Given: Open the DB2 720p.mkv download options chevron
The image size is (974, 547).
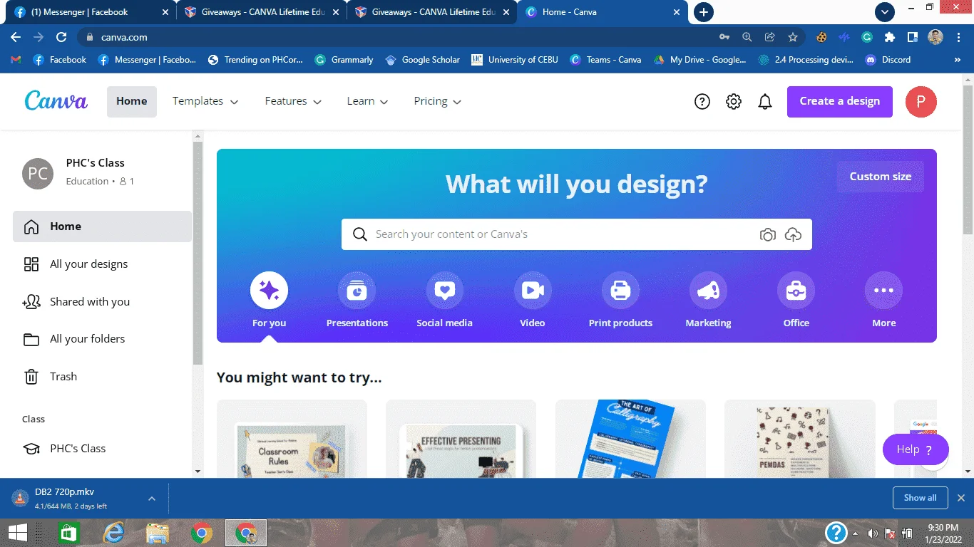Looking at the screenshot, I should pyautogui.click(x=152, y=499).
